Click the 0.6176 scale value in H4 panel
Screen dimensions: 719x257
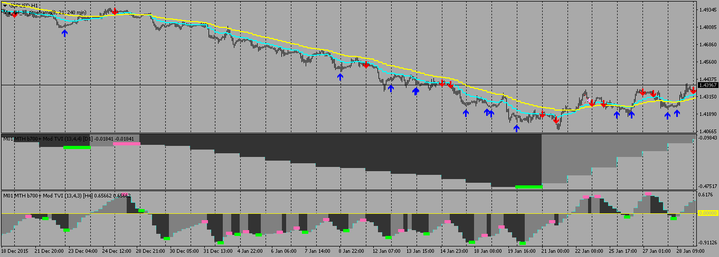pos(706,195)
